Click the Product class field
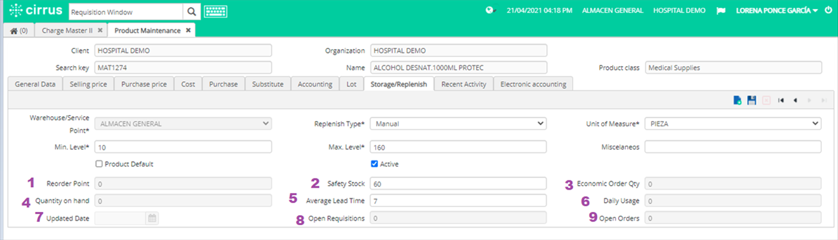Image resolution: width=838 pixels, height=240 pixels. 733,67
